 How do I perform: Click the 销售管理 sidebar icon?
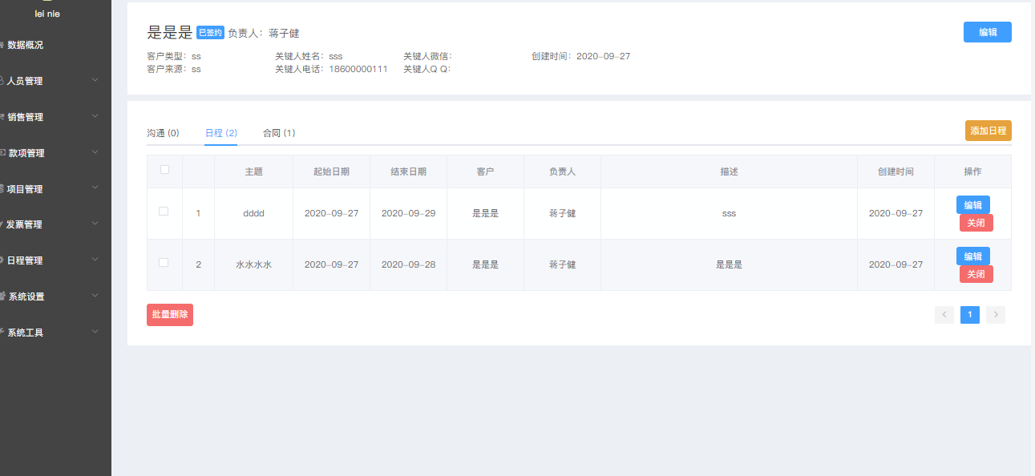tap(2, 117)
